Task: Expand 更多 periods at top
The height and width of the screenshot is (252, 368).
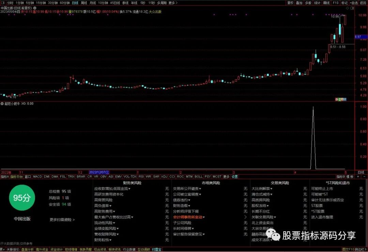Action: (173, 3)
